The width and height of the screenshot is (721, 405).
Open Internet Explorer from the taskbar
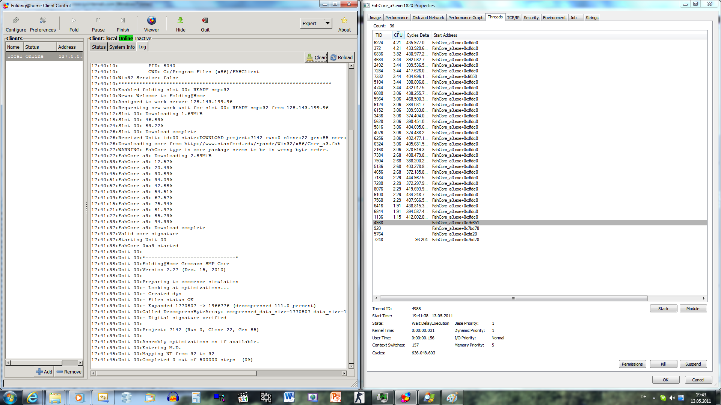(x=33, y=397)
